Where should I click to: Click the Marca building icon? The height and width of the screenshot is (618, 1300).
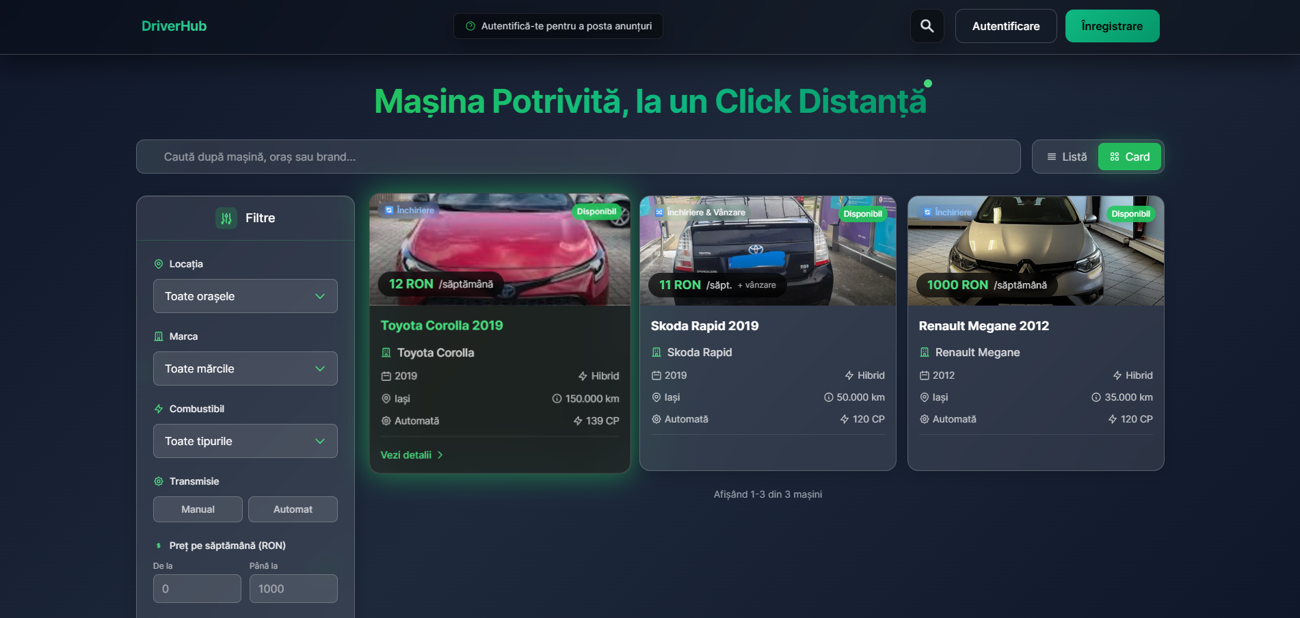coord(159,336)
